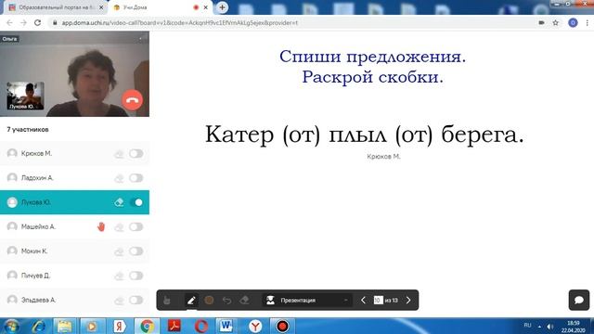Launch Internet Explorer from taskbar
Image resolution: width=594 pixels, height=334 pixels.
click(x=39, y=326)
